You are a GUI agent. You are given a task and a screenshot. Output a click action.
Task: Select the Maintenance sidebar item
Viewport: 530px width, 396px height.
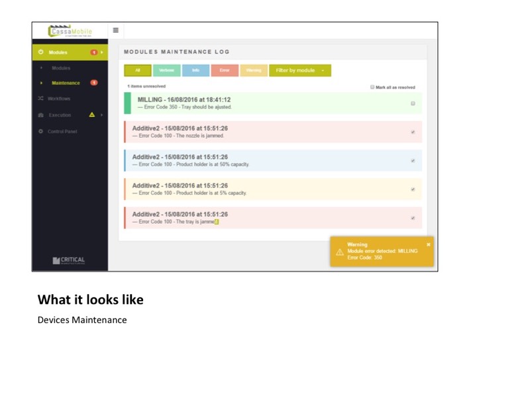tap(66, 83)
